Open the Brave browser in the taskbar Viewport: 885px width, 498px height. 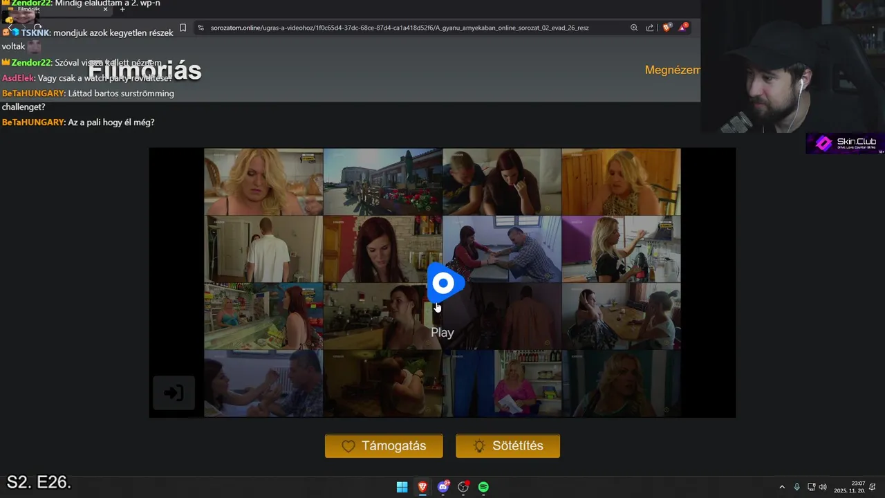tap(422, 487)
